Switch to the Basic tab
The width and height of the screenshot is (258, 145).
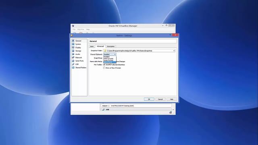[92, 47]
